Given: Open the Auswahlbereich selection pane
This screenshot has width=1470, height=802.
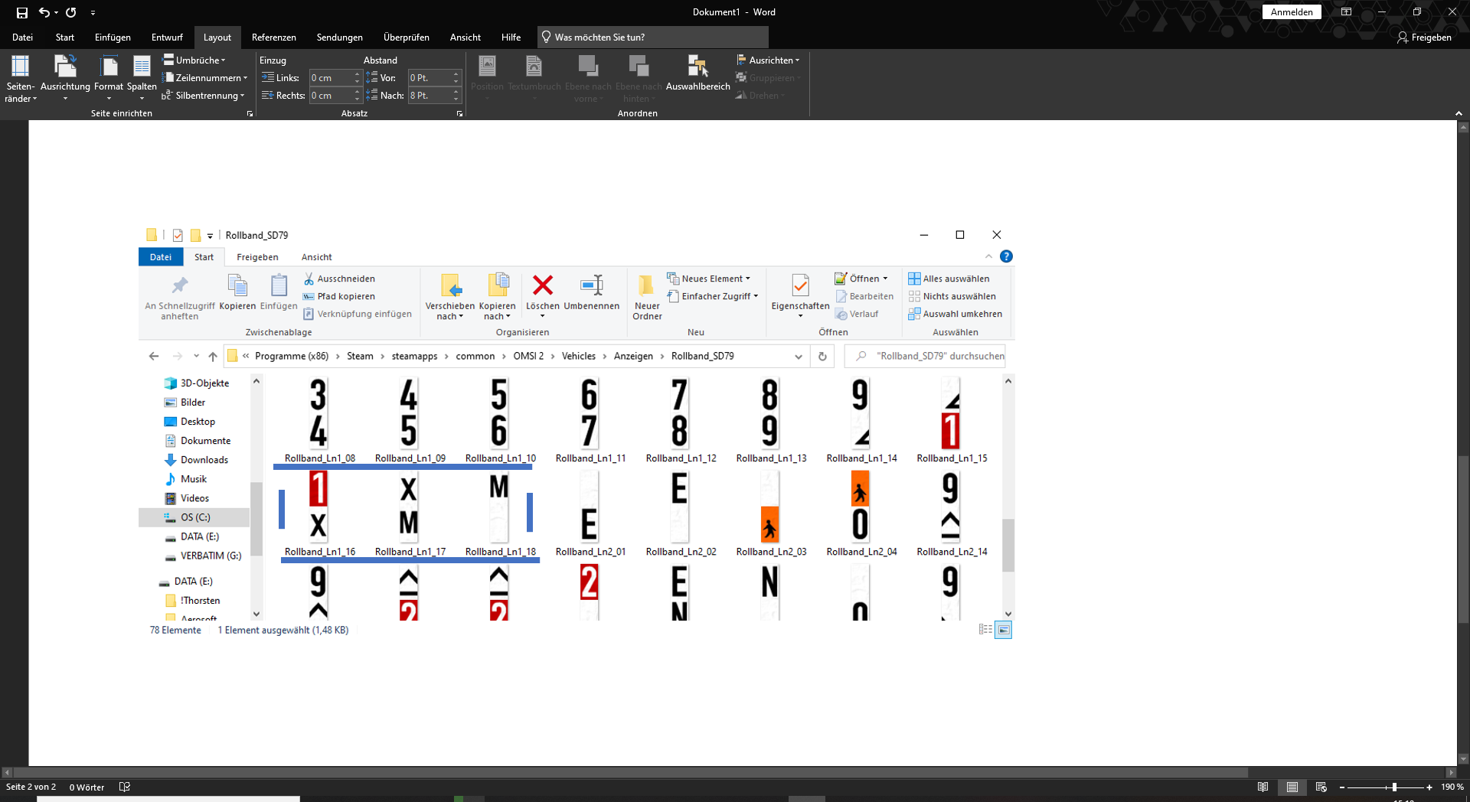Looking at the screenshot, I should [x=697, y=73].
